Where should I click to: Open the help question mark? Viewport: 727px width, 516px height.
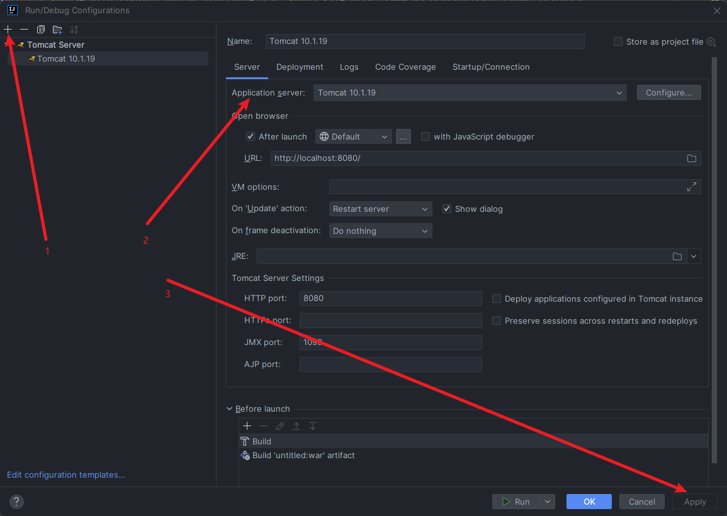point(16,502)
